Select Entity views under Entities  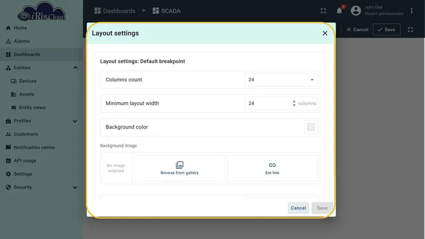(x=41, y=108)
